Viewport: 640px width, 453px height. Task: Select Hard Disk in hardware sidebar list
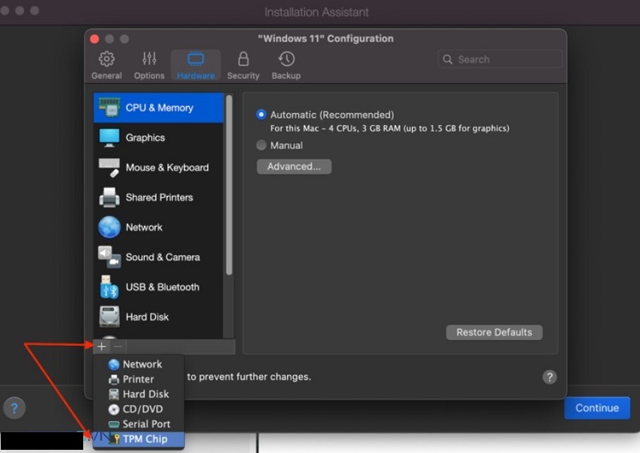click(x=158, y=317)
